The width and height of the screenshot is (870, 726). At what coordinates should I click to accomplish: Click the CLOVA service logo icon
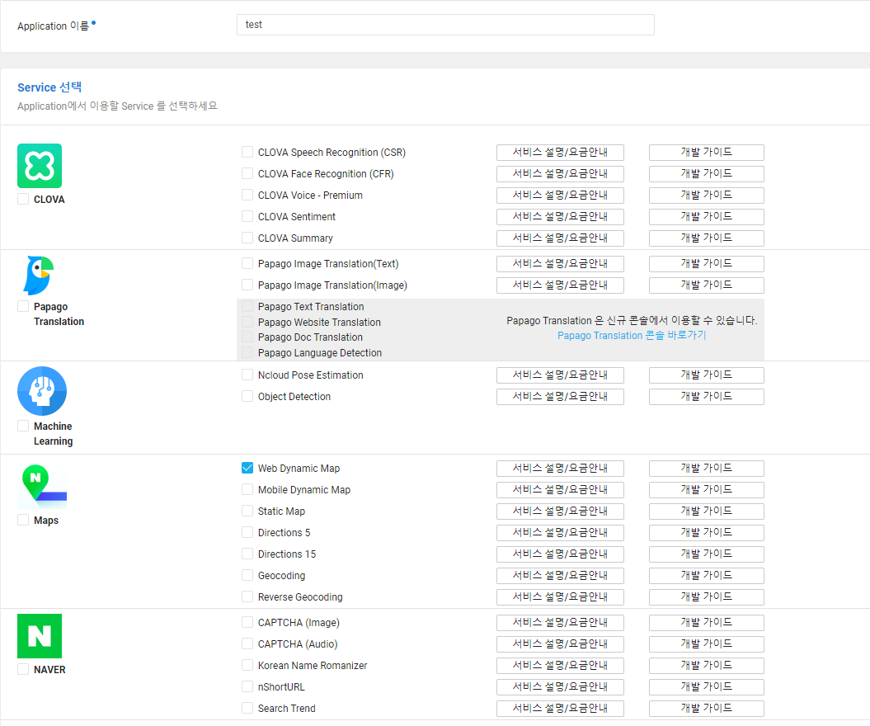40,166
